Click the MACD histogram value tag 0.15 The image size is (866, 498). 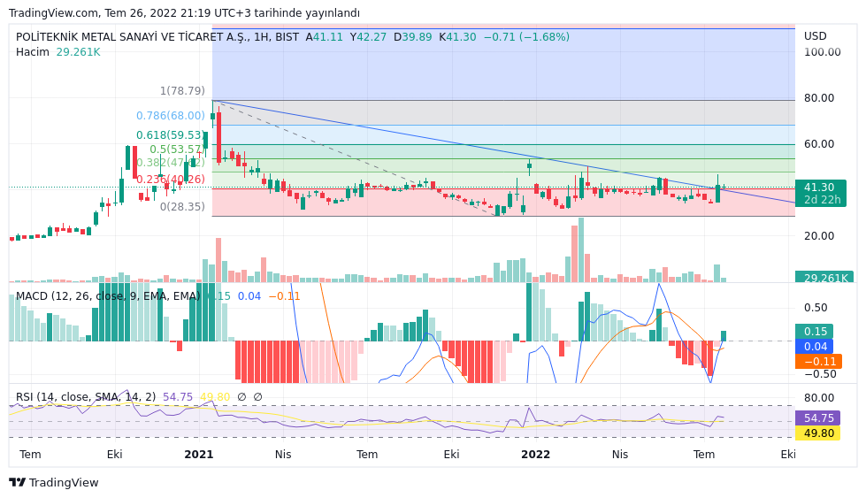[814, 332]
